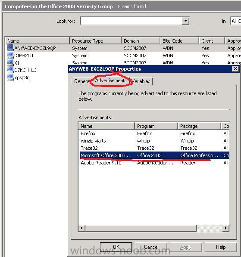
Task: Sort advertisements by Program column header
Action: (x=156, y=126)
